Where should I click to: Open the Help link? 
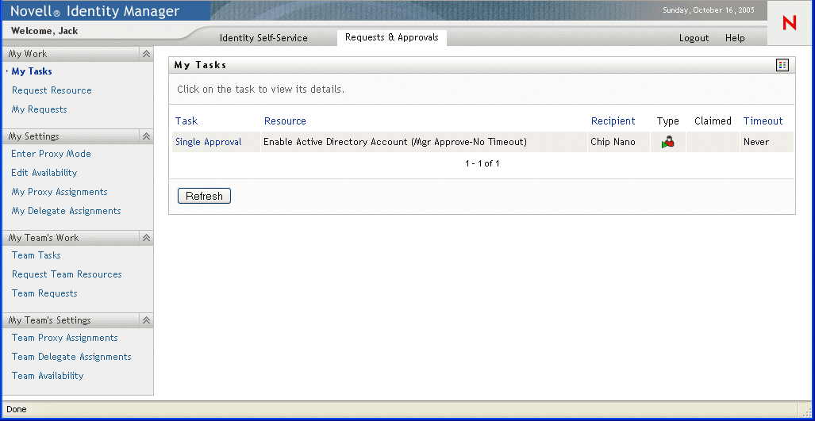tap(735, 38)
